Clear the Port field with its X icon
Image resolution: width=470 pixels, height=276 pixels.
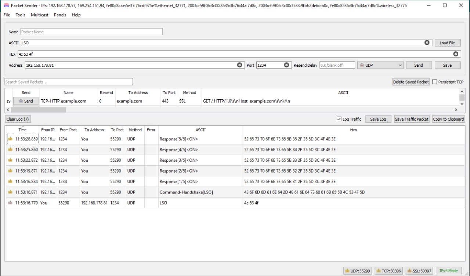[x=287, y=65]
